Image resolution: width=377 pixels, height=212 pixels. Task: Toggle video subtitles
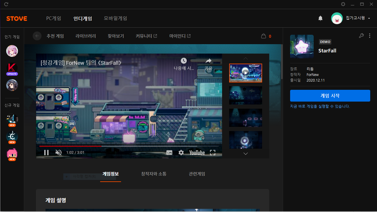click(169, 153)
